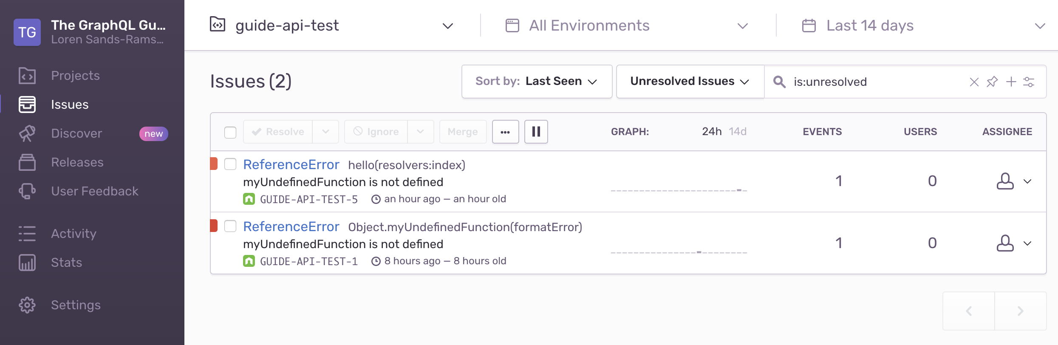The image size is (1058, 345).
Task: Open ReferenceError Object.myUndefinedFunction issue link
Action: 291,226
